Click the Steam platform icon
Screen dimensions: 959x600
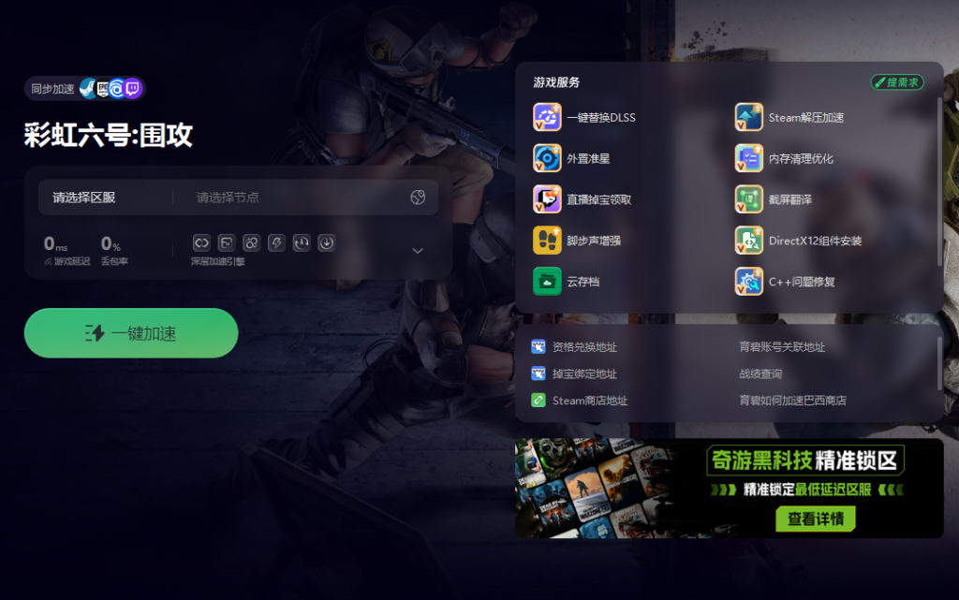tap(88, 89)
